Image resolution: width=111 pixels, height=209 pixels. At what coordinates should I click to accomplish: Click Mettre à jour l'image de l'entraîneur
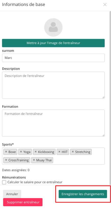click(53, 43)
